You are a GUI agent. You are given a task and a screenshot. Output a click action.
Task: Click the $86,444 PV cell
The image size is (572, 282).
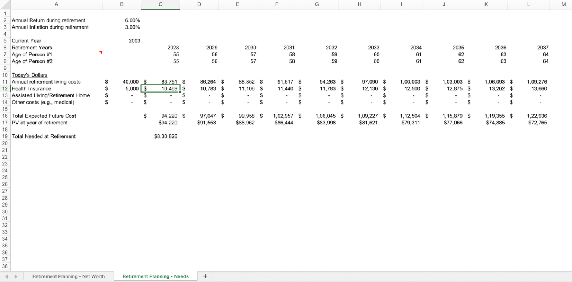pos(277,123)
